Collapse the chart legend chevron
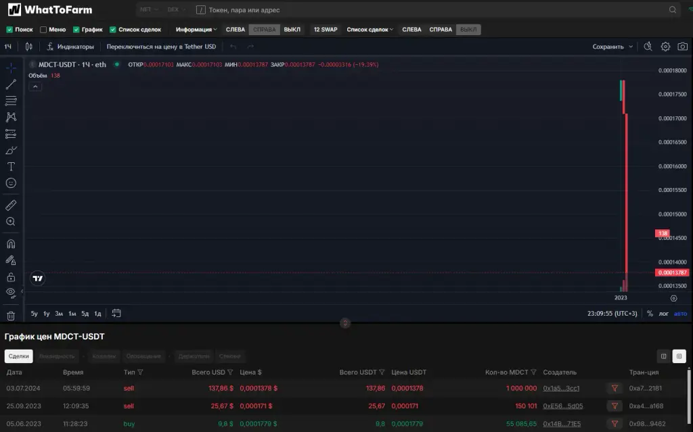The image size is (693, 432). click(x=35, y=87)
